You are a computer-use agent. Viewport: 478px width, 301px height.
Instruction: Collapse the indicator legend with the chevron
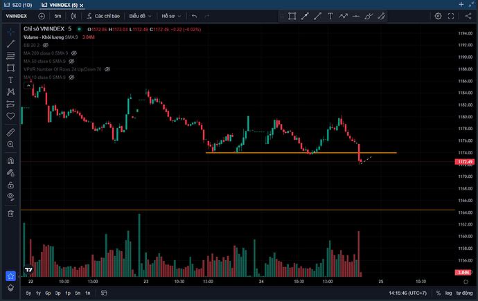28,86
